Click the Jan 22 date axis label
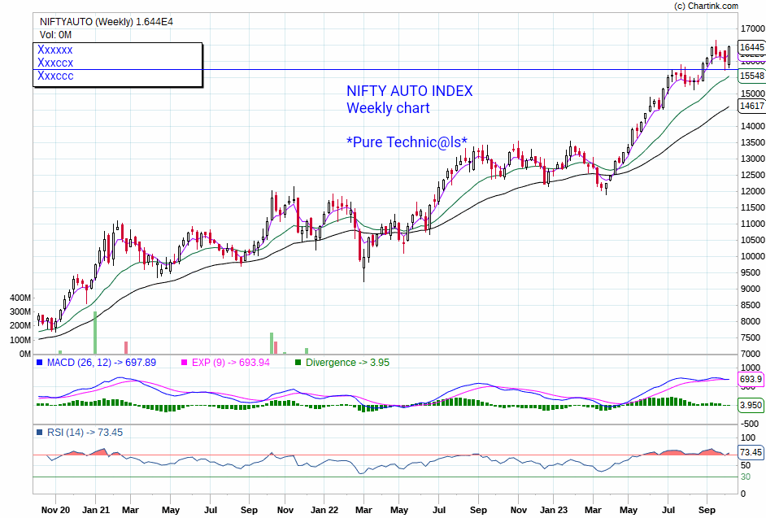The width and height of the screenshot is (766, 518). tap(324, 510)
